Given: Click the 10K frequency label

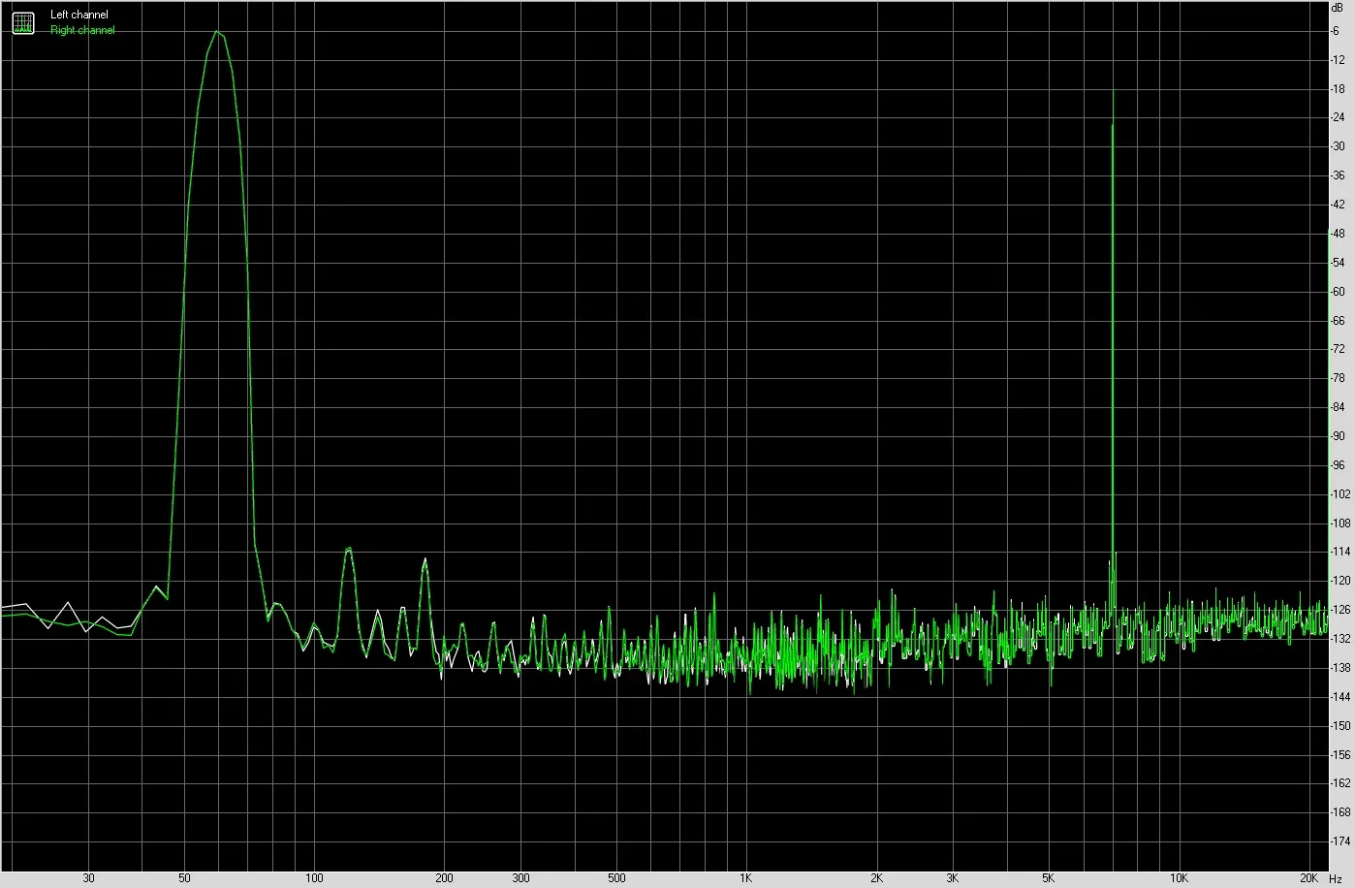Looking at the screenshot, I should pyautogui.click(x=1179, y=878).
